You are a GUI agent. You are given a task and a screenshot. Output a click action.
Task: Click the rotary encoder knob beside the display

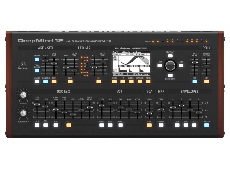(170, 65)
